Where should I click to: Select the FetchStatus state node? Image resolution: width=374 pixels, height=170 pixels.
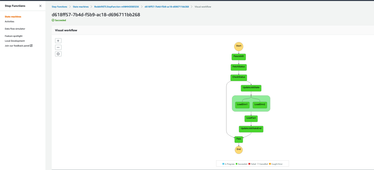click(239, 67)
